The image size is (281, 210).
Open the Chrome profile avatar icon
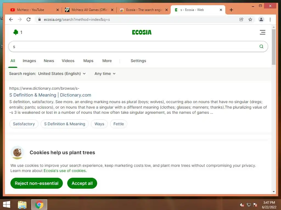(x=261, y=19)
